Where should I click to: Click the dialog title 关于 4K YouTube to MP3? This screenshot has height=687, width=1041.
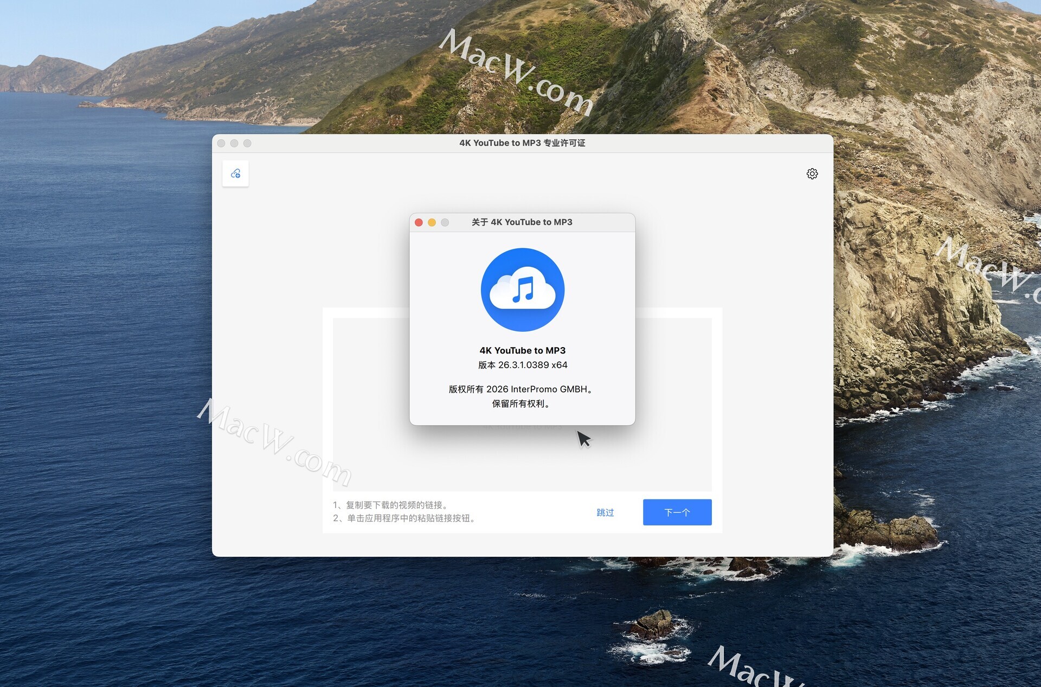point(522,222)
